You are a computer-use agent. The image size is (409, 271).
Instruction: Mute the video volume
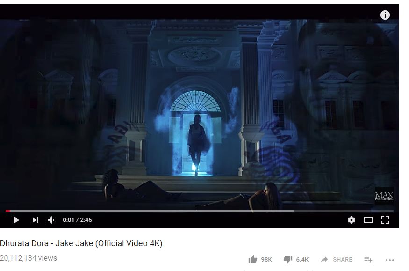51,220
